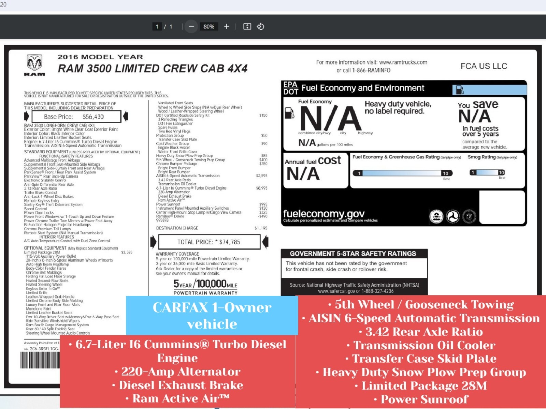Click the shield seal right of the DOT seal
This screenshot has height=409, width=546.
coord(469,216)
